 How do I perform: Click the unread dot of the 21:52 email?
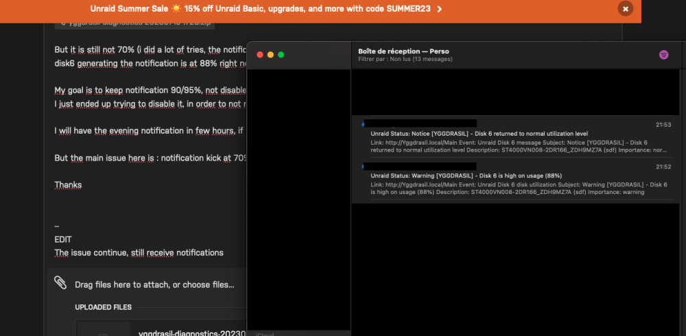click(x=363, y=167)
